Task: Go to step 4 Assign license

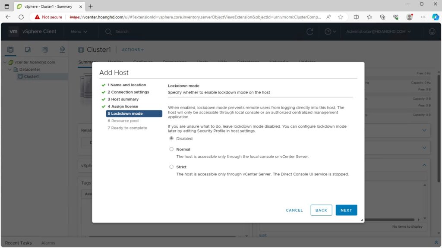Action: pyautogui.click(x=123, y=107)
